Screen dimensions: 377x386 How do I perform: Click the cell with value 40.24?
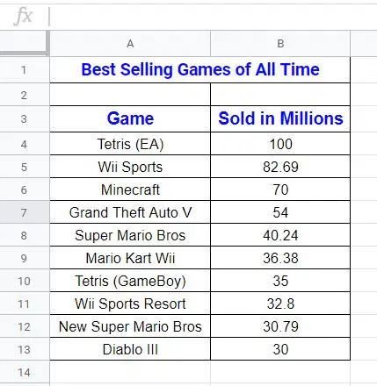[x=280, y=235]
